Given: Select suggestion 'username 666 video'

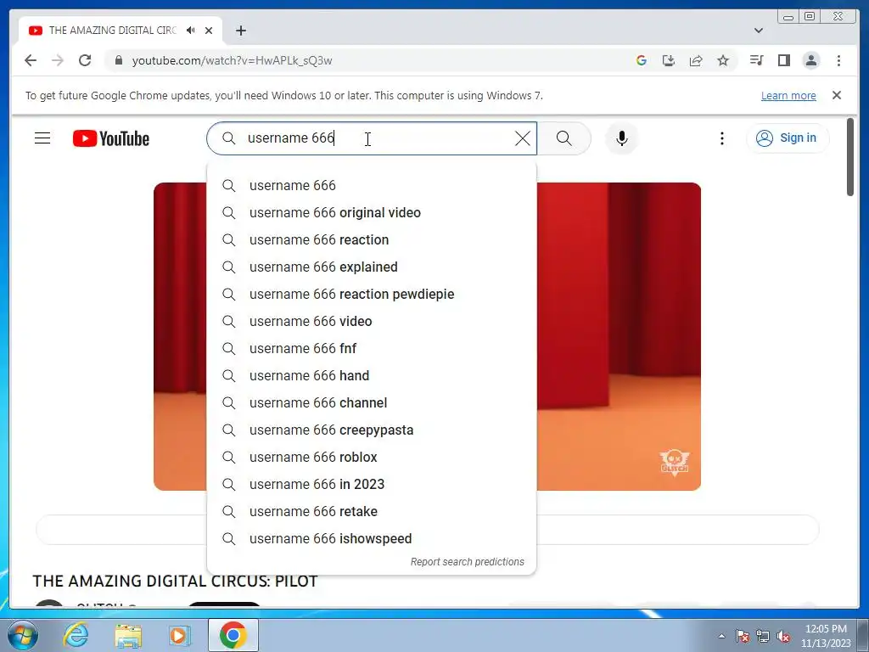Looking at the screenshot, I should (372, 321).
